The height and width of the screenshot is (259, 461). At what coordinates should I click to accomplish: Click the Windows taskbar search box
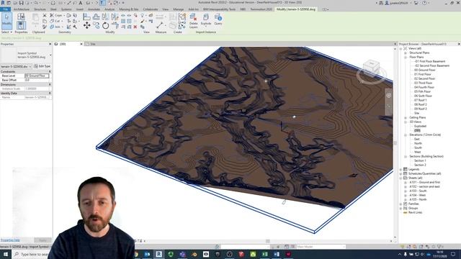point(31,254)
